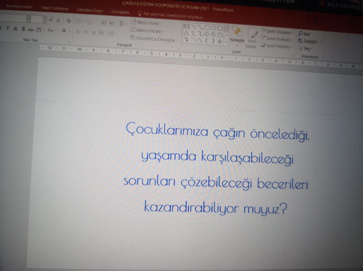Increase the list indent level
Viewport: 363px width, 271px height.
(x=112, y=23)
